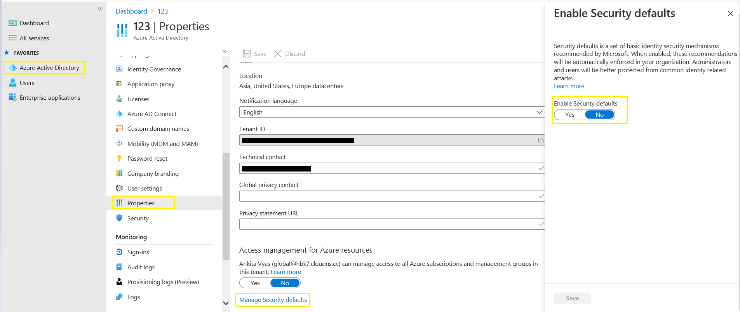
Task: Collapse the left navigation sidebar
Action: tap(100, 9)
